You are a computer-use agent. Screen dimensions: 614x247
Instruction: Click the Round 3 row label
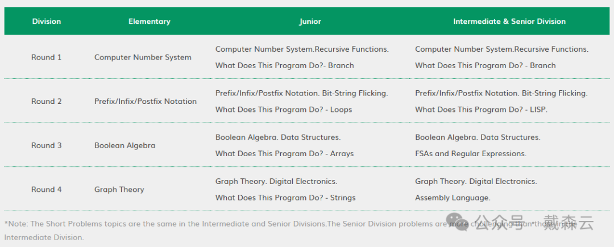click(x=47, y=145)
